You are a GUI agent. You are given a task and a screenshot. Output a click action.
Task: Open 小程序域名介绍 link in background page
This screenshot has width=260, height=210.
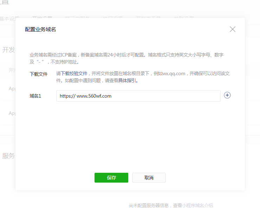pyautogui.click(x=197, y=205)
